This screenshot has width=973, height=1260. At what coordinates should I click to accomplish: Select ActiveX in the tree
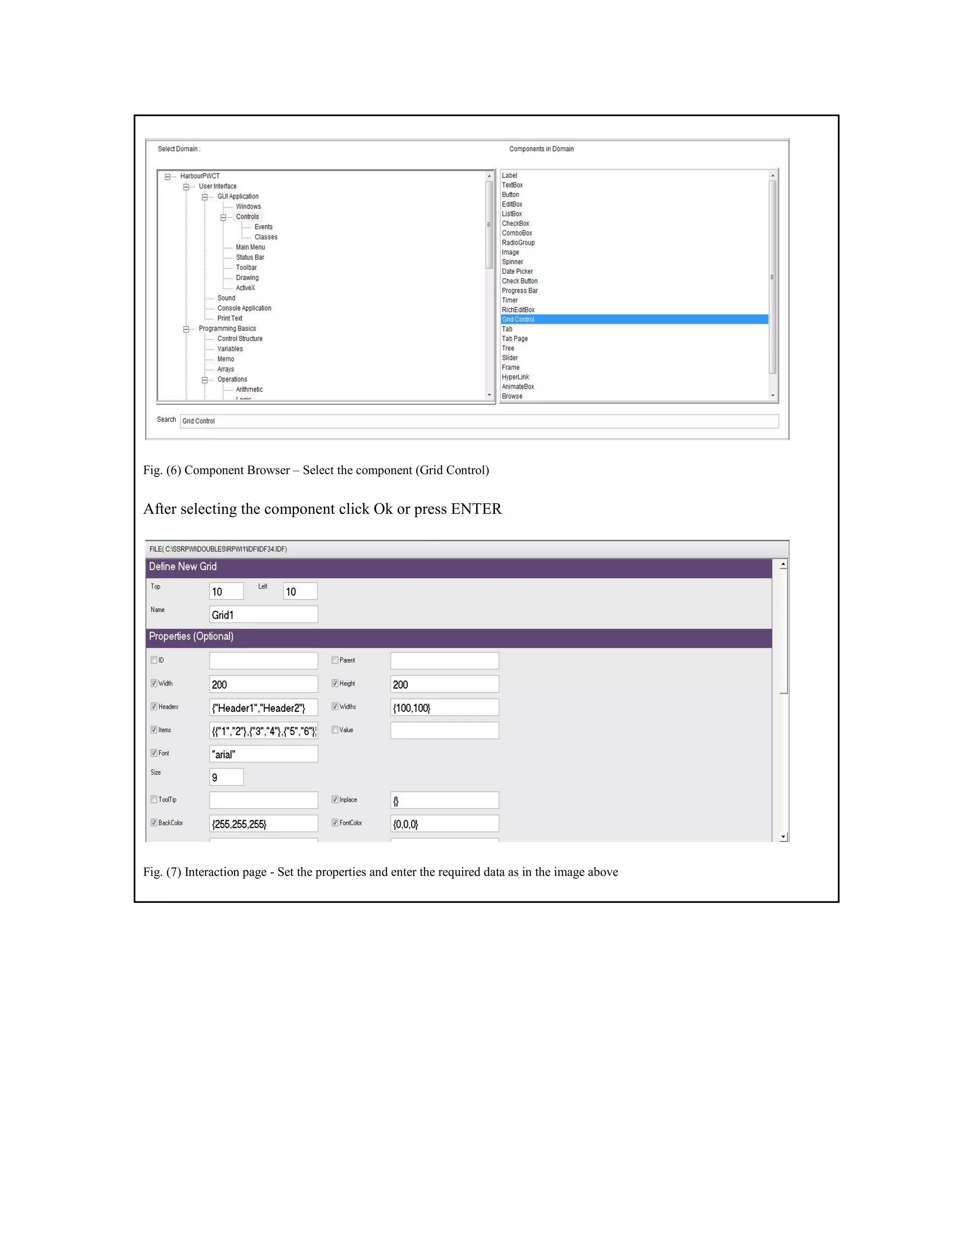[245, 288]
